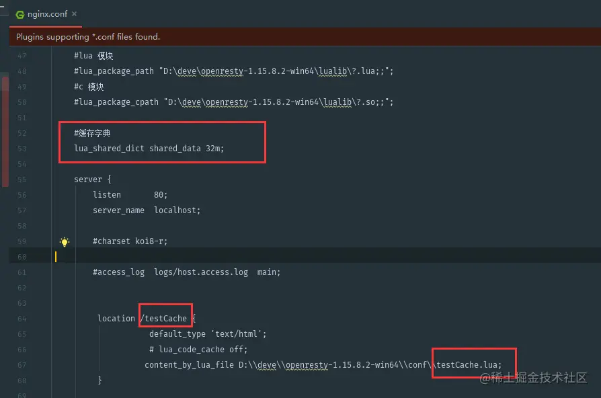Click the '#lua 模块' comment line

[93, 56]
